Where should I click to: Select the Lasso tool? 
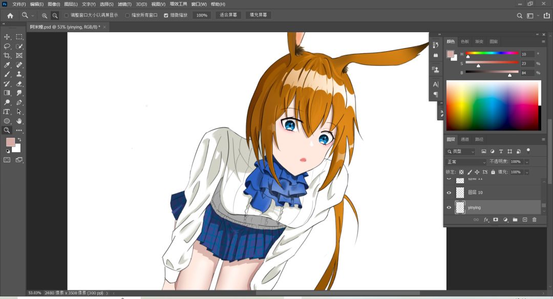pos(7,46)
